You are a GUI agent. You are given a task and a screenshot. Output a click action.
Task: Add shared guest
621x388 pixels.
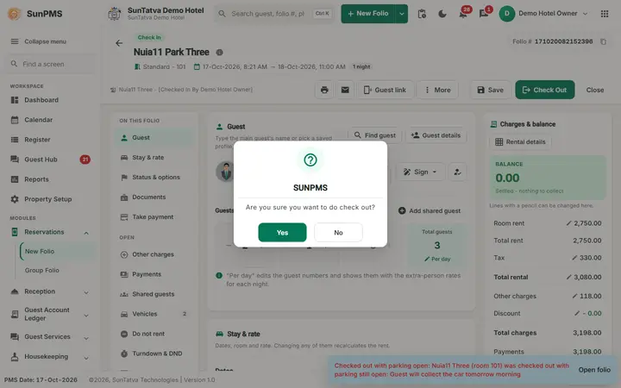pos(430,211)
